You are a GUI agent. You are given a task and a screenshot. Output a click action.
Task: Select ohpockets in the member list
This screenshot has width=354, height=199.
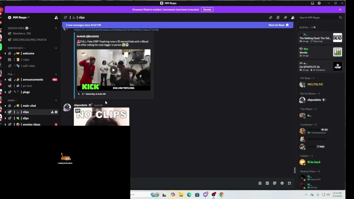click(321, 100)
